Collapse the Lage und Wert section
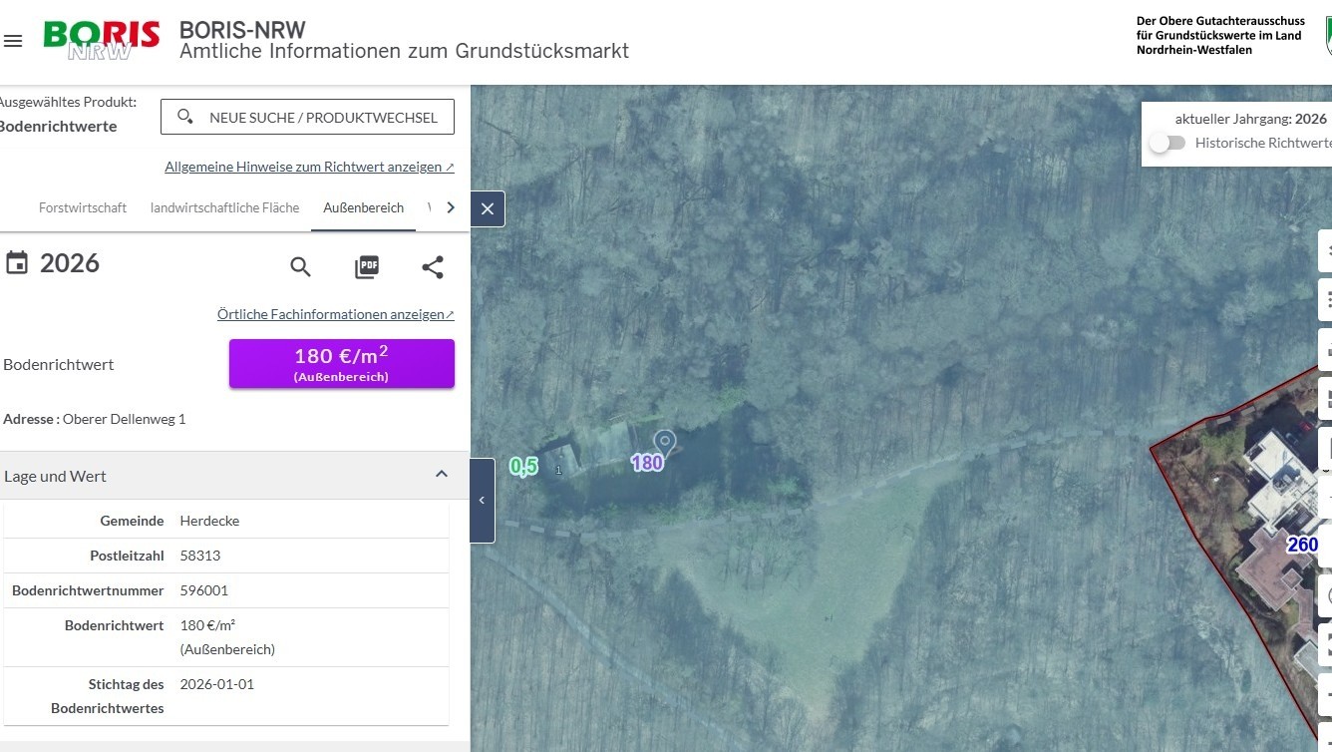The image size is (1332, 752). point(442,475)
